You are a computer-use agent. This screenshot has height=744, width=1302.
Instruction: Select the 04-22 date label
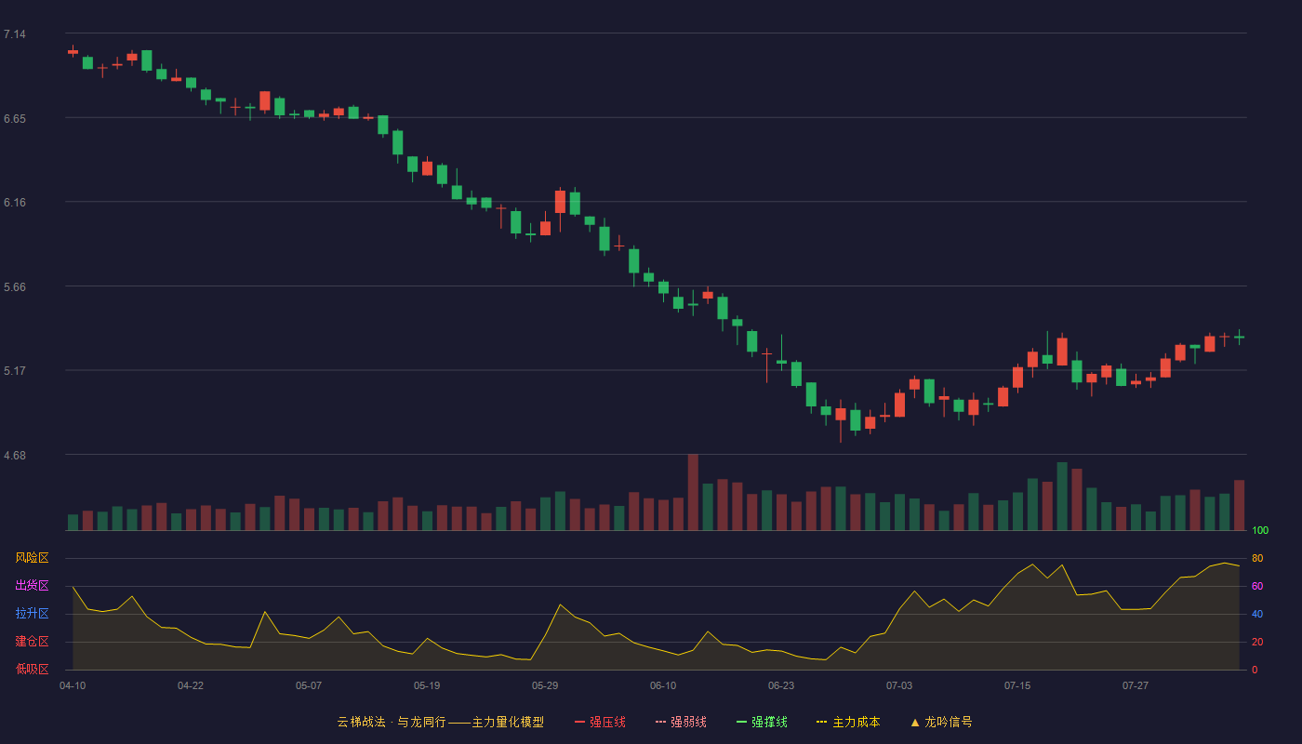191,685
